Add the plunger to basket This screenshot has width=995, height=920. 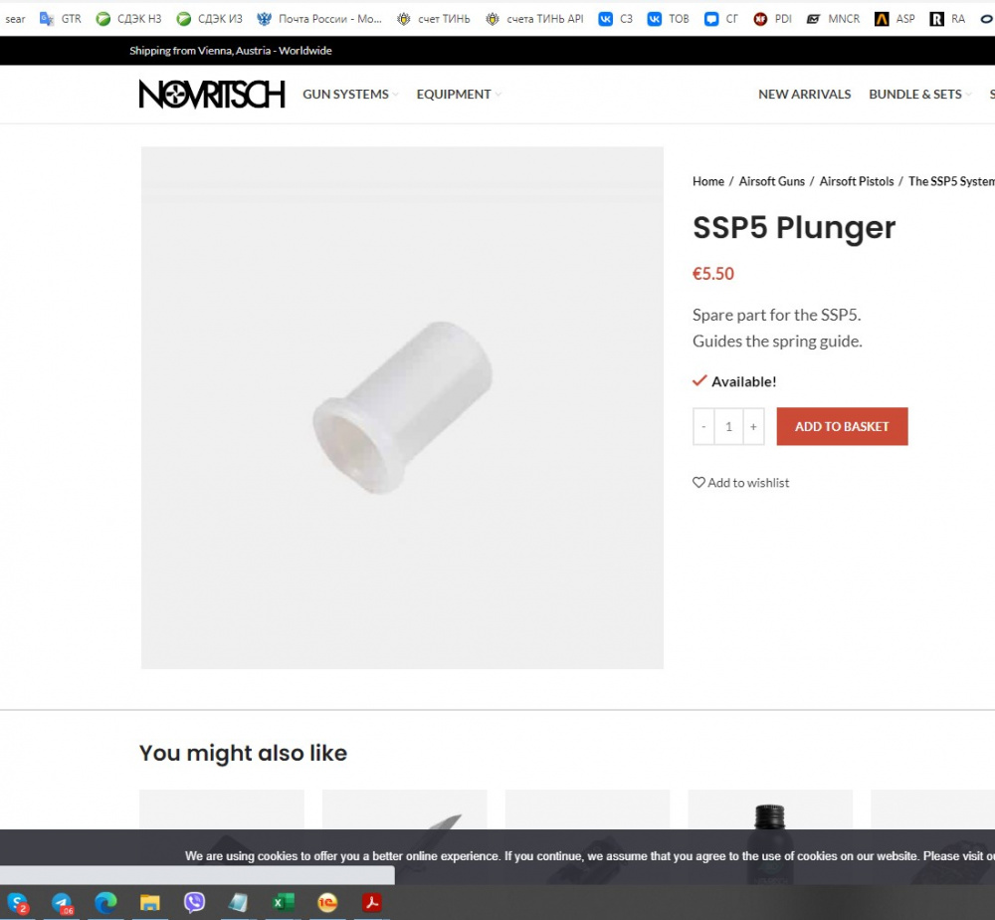pyautogui.click(x=842, y=426)
